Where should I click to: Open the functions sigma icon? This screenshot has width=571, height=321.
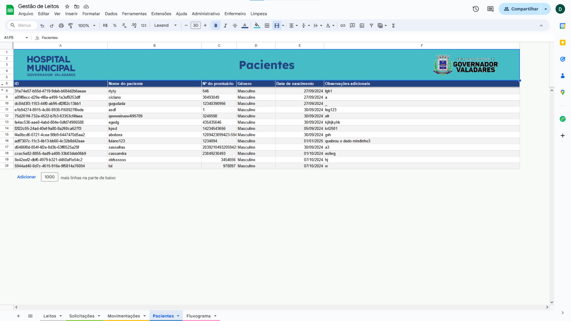coord(393,26)
